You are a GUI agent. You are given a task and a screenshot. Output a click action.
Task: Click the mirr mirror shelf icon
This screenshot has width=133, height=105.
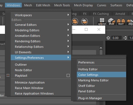(121, 21)
